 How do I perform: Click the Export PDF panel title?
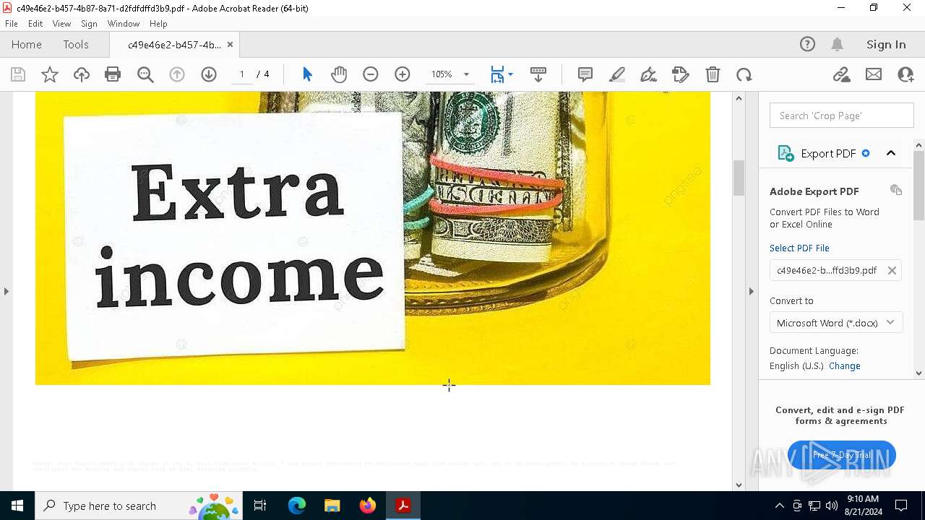[x=828, y=153]
